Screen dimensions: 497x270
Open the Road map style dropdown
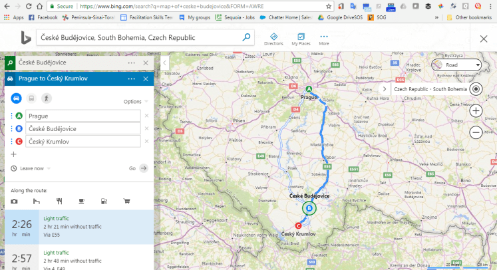coord(456,65)
